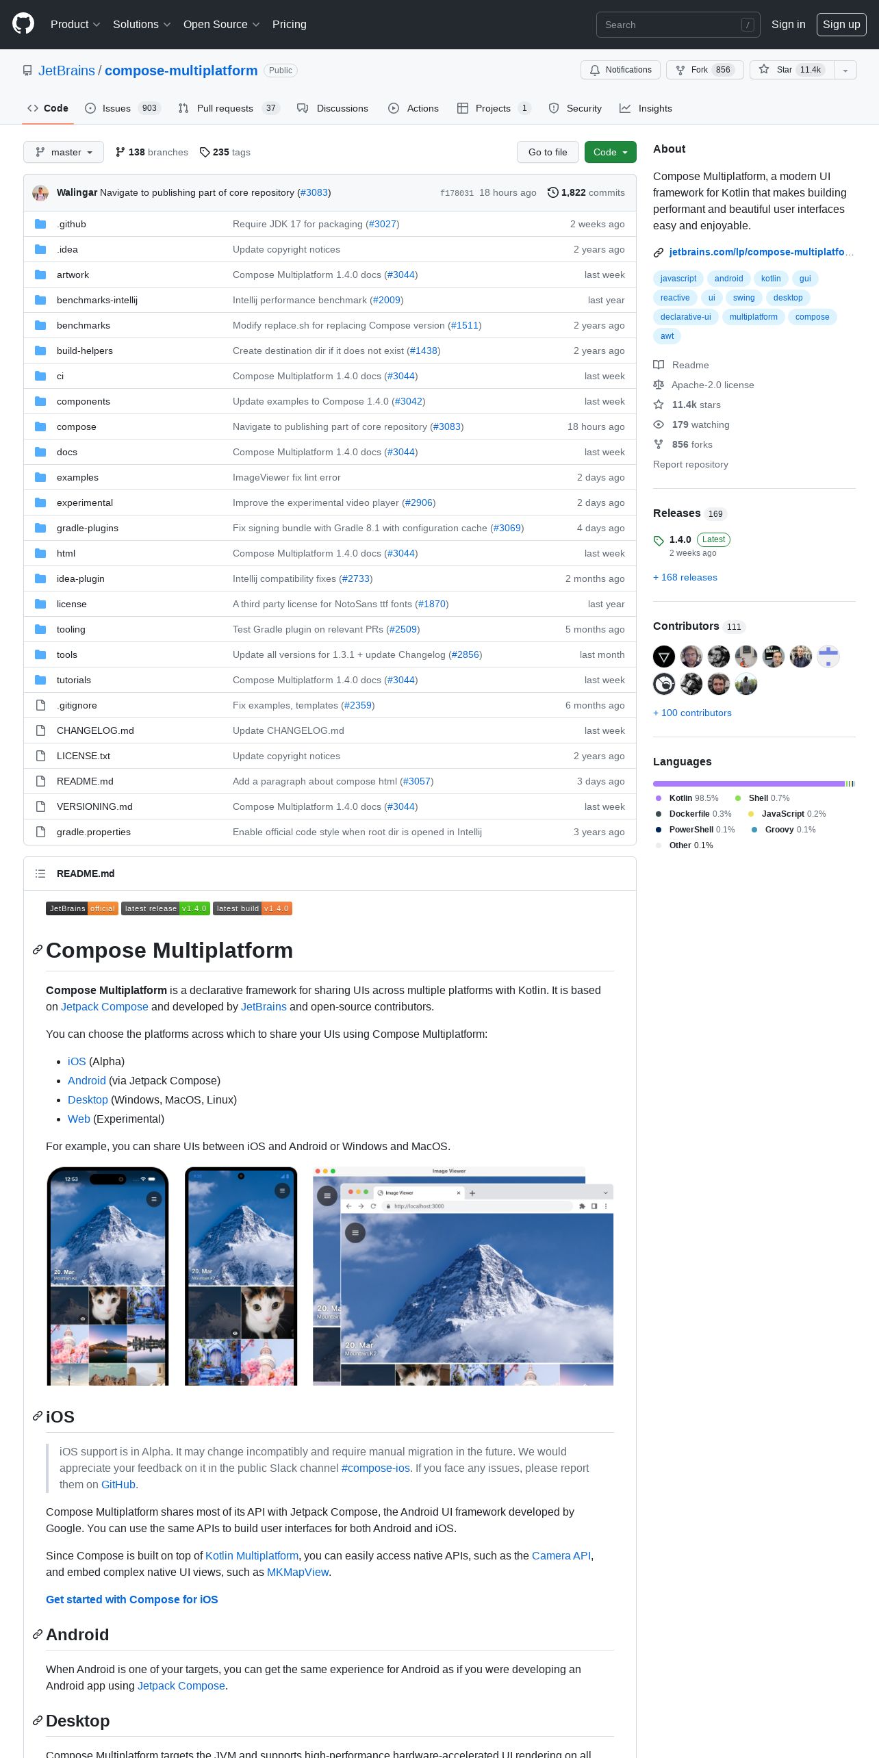Screen dimensions: 879x1758
Task: Open the Solutions dropdown menu
Action: (142, 24)
